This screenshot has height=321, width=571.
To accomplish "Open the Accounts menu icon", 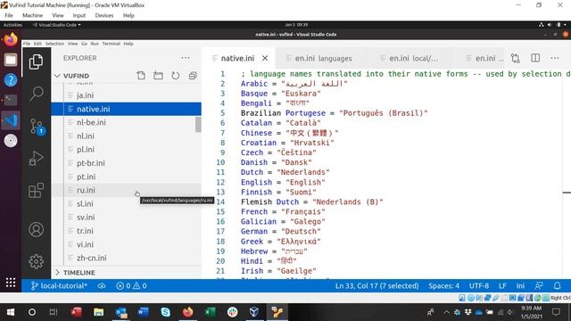I will [x=36, y=230].
